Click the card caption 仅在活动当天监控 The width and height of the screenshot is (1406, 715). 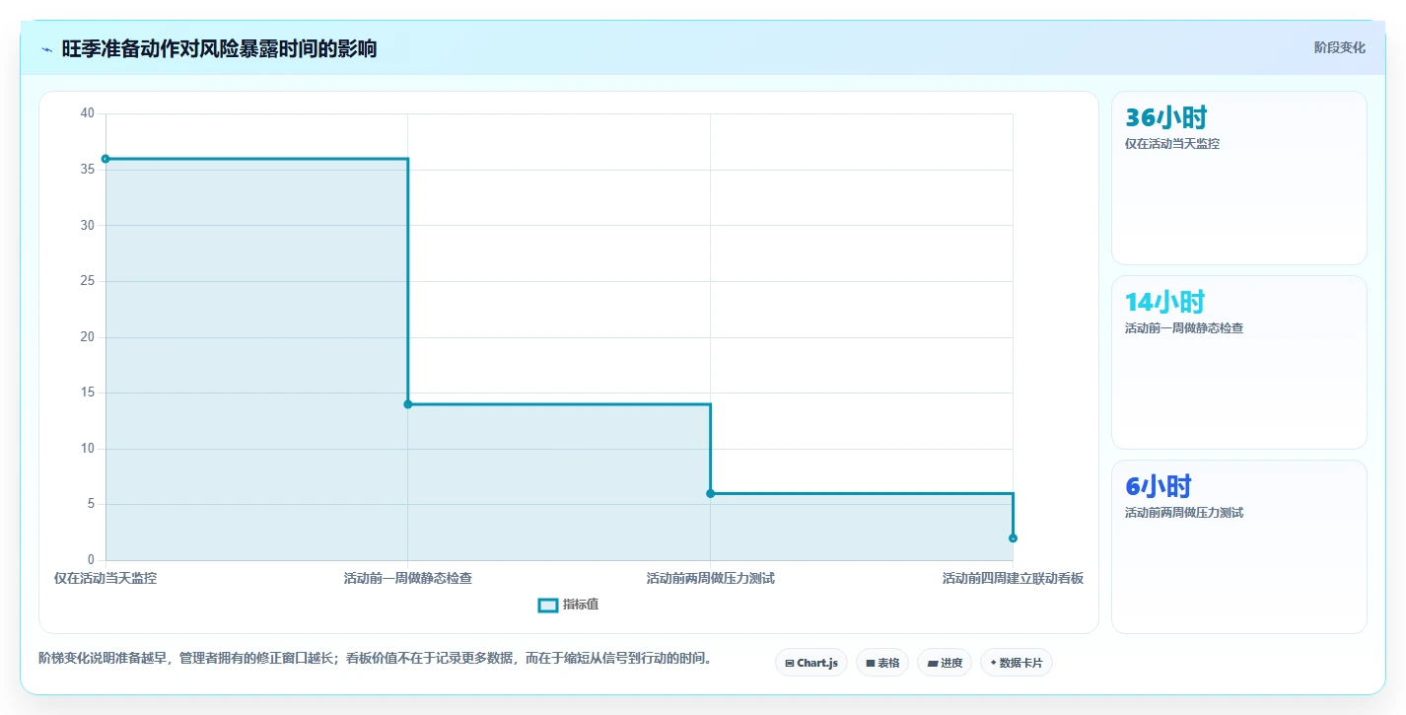pyautogui.click(x=1172, y=144)
